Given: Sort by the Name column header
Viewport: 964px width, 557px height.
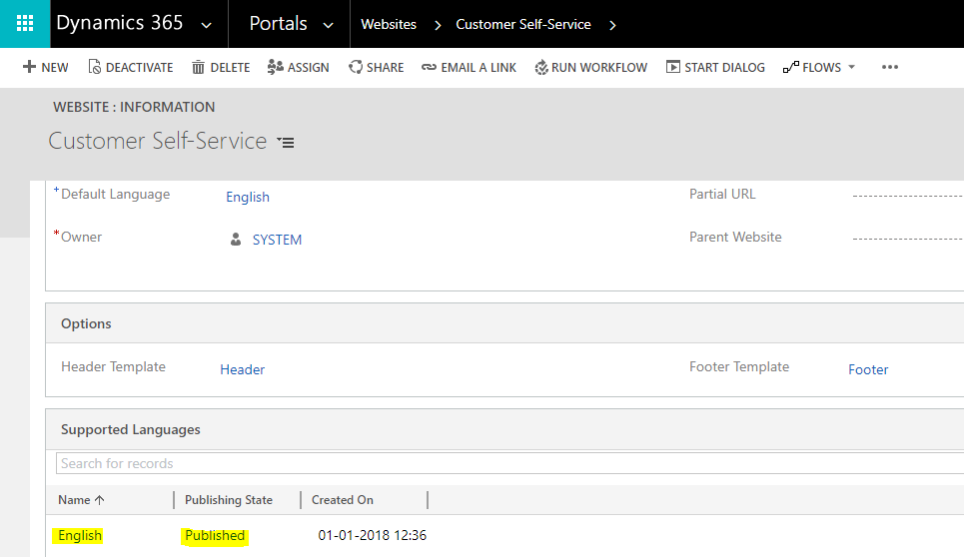Looking at the screenshot, I should point(81,500).
